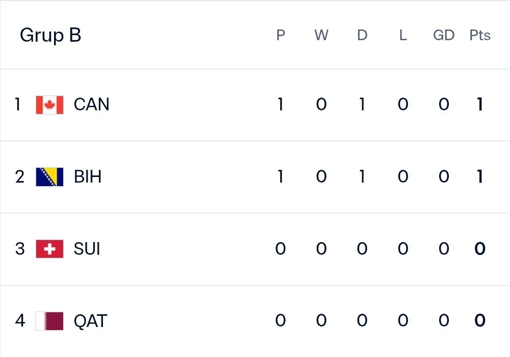Click Qatar's points value
Screen dimensions: 510x357
click(480, 321)
